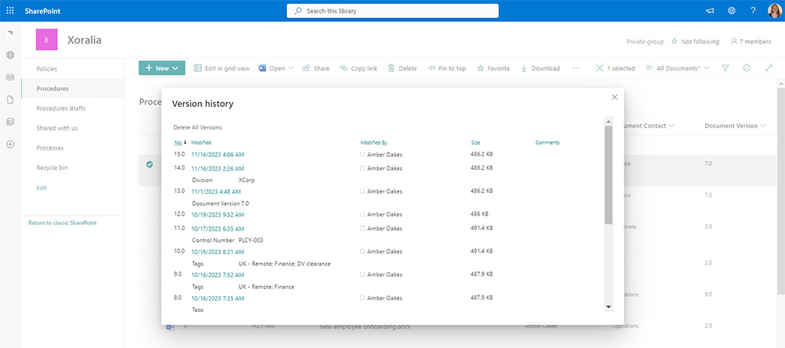Click the page vertical scrollbar

tap(781, 191)
